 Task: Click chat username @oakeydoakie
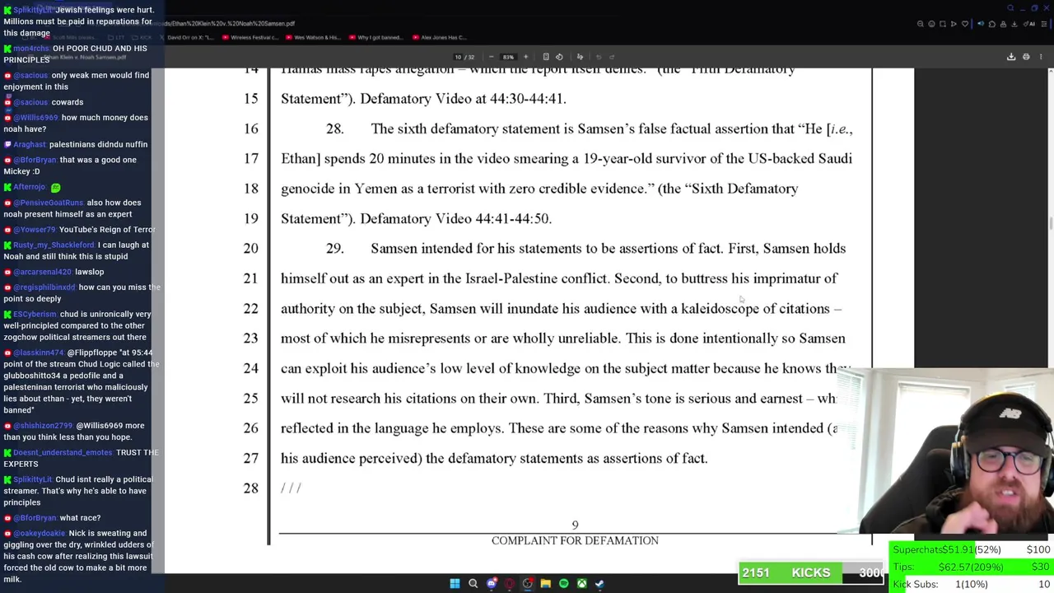[x=39, y=534]
